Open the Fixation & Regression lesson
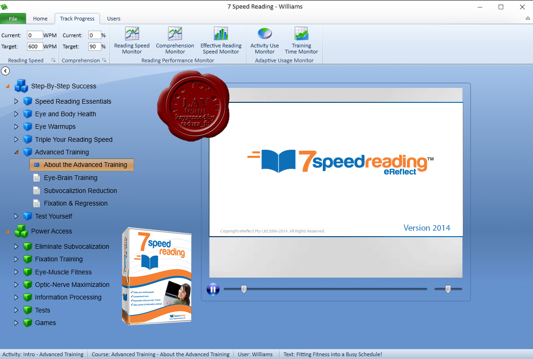This screenshot has width=533, height=359. pos(75,203)
